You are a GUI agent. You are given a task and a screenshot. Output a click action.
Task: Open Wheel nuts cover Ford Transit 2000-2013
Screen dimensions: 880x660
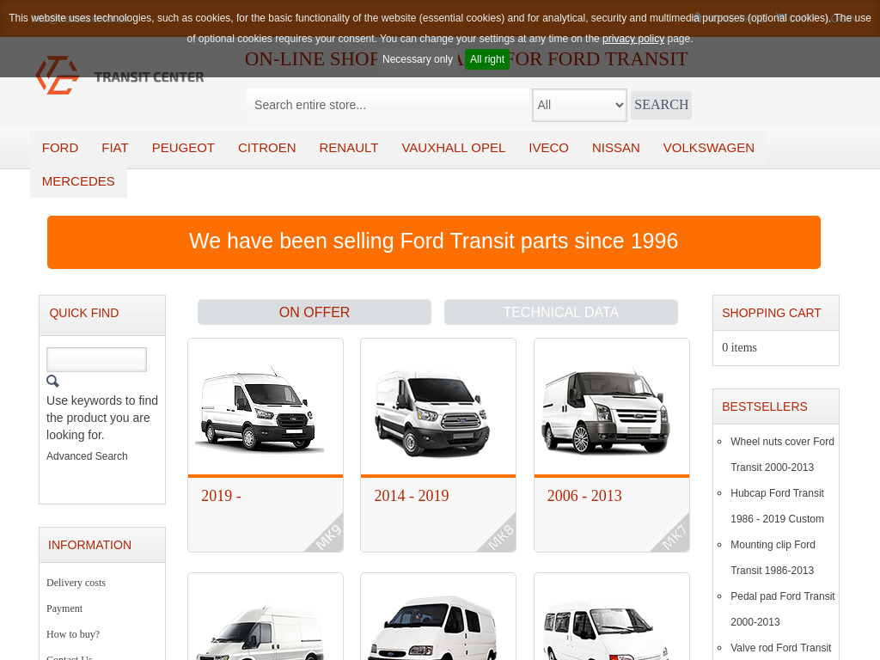tap(782, 454)
